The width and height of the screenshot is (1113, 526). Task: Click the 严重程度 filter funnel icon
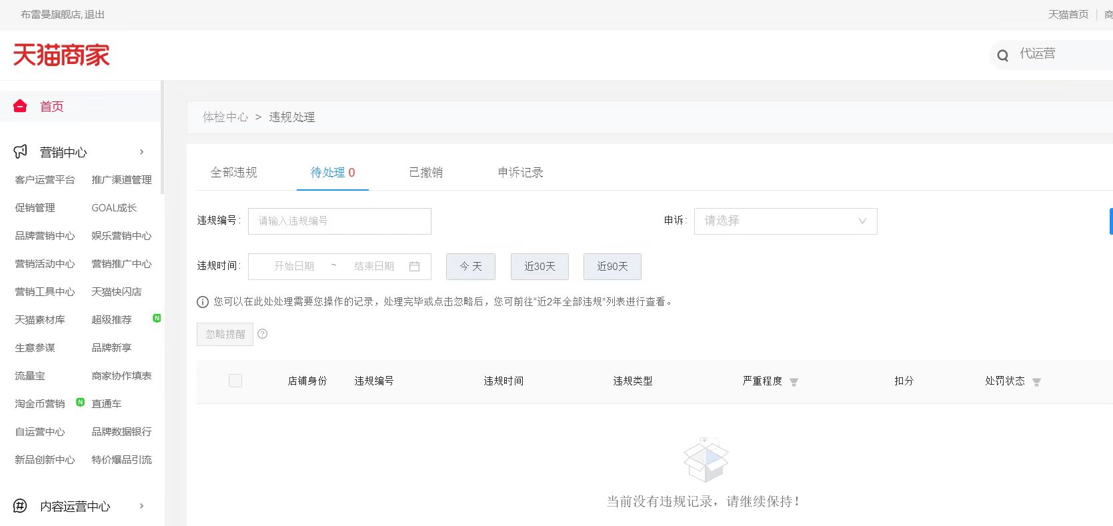(794, 382)
